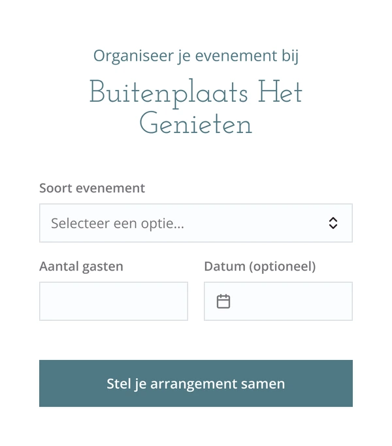This screenshot has width=392, height=446.
Task: Focus the Aantal gasten input field
Action: [114, 301]
